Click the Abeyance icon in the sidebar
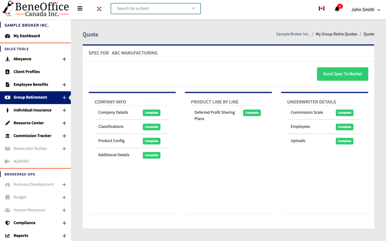The height and width of the screenshot is (241, 386). pos(8,59)
